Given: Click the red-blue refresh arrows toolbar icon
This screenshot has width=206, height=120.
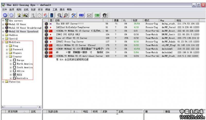Looking at the screenshot, I should (46, 15).
